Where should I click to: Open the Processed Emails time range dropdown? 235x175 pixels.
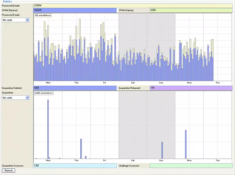(x=16, y=20)
